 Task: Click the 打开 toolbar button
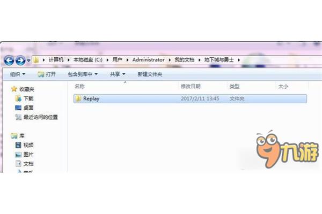click(x=47, y=74)
